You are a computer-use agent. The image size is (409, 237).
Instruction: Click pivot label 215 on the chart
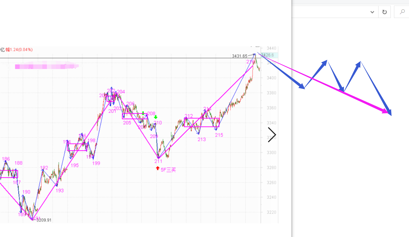[x=219, y=135]
